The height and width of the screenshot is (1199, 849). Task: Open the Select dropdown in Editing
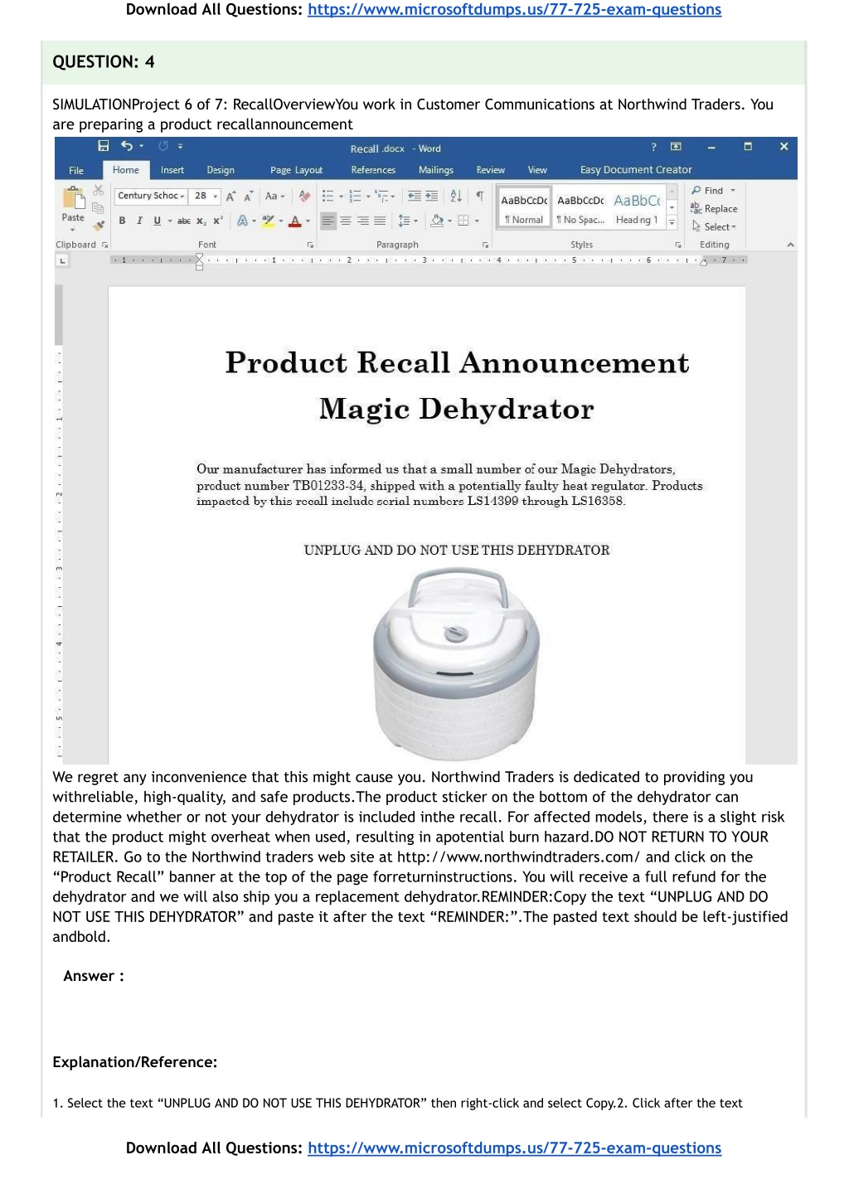(714, 226)
